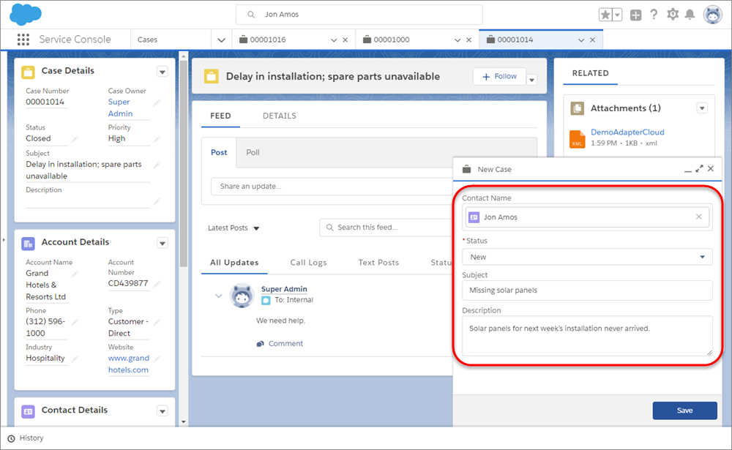
Task: Open Favorites star icon
Action: click(x=605, y=15)
